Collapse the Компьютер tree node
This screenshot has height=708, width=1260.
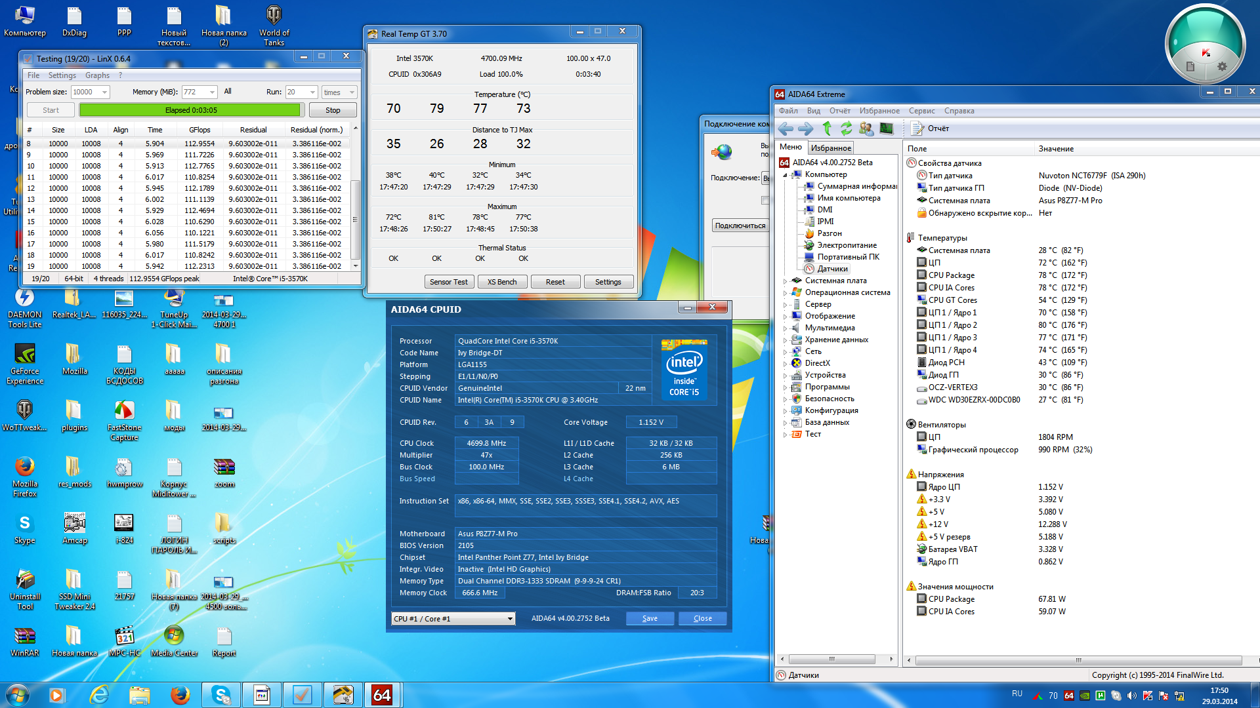tap(786, 175)
